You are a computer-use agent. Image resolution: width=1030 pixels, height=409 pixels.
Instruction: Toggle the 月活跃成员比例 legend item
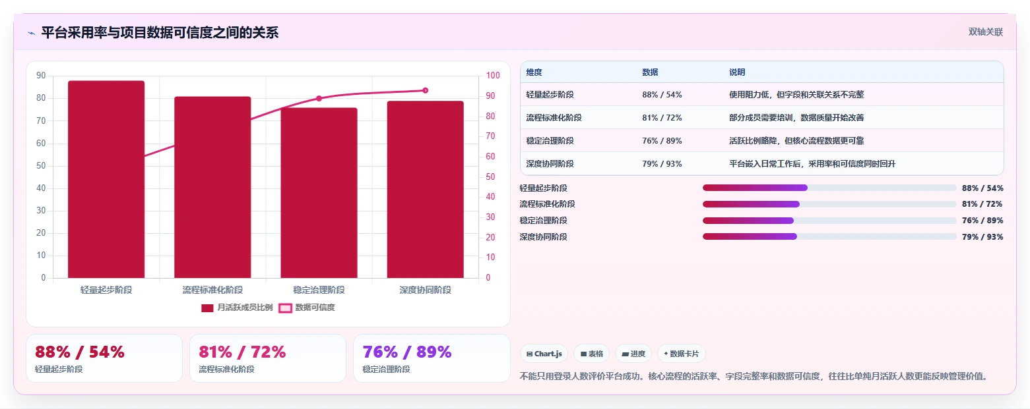(237, 308)
